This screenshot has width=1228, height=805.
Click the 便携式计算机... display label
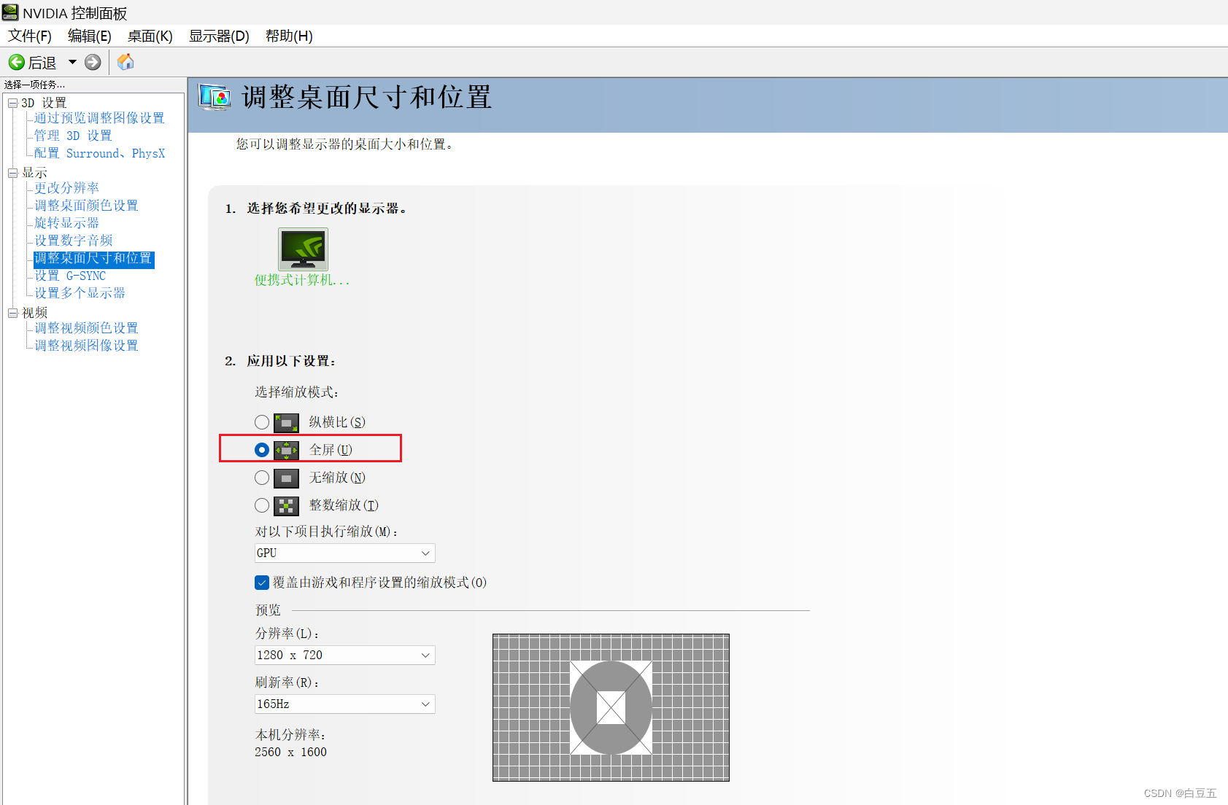pos(302,280)
